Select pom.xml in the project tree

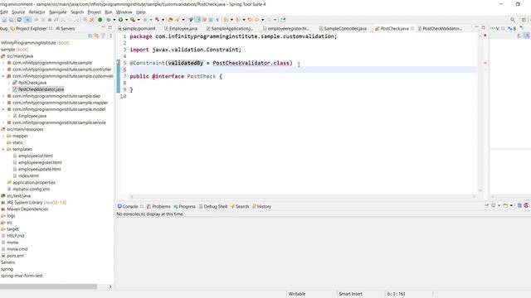15,256
